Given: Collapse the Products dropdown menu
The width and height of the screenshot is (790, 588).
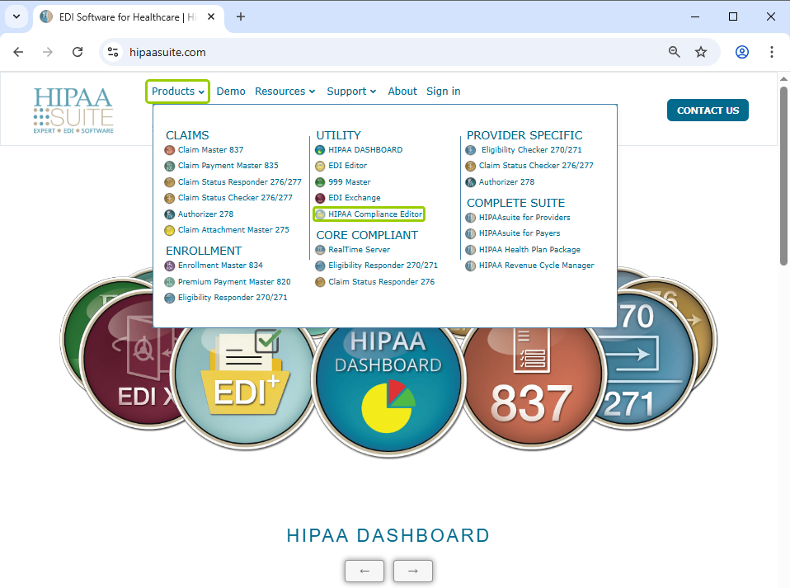Looking at the screenshot, I should coord(178,92).
